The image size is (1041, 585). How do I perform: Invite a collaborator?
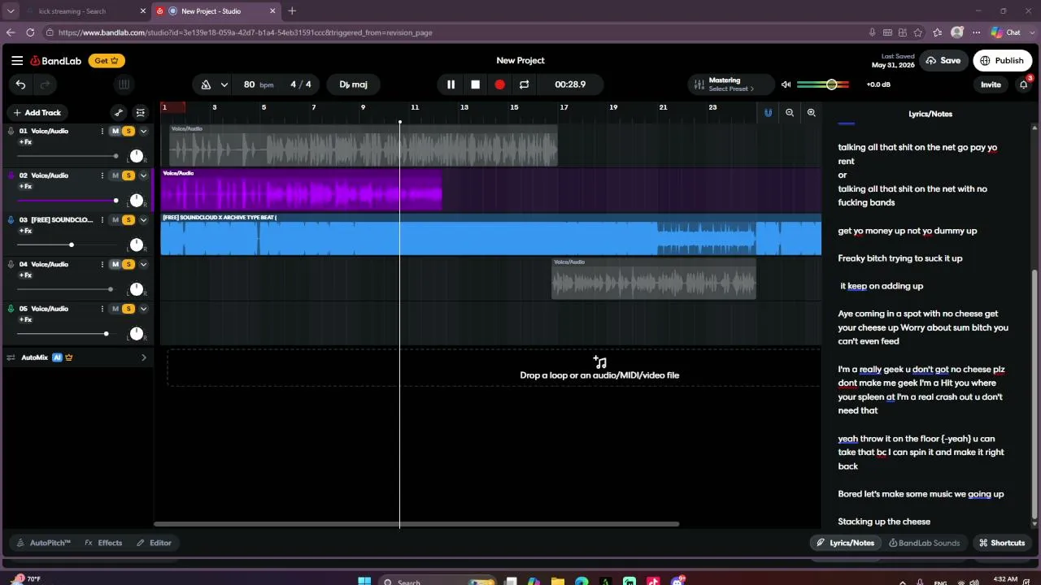[991, 84]
